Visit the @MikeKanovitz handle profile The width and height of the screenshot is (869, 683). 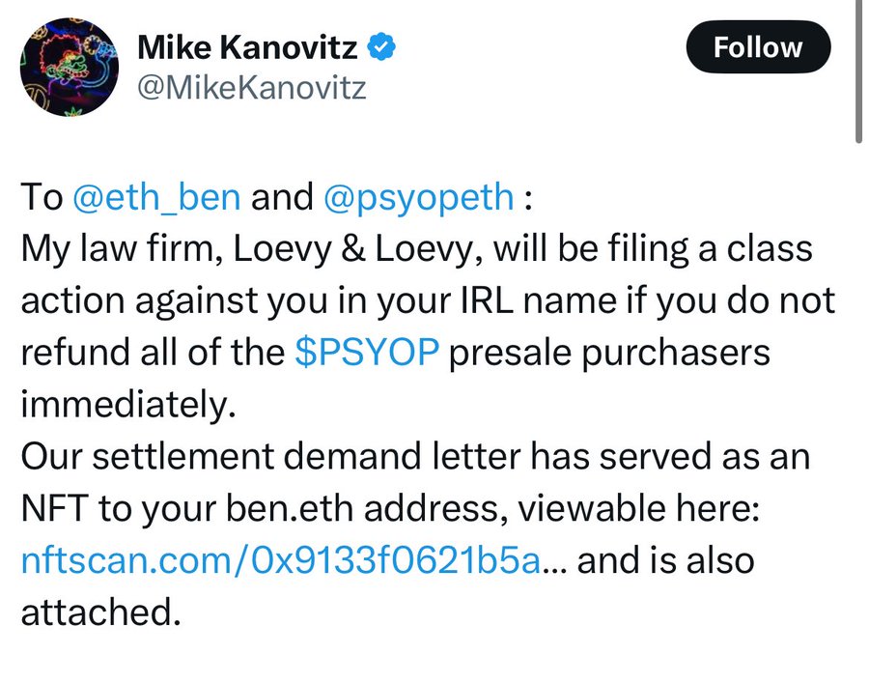pyautogui.click(x=252, y=88)
